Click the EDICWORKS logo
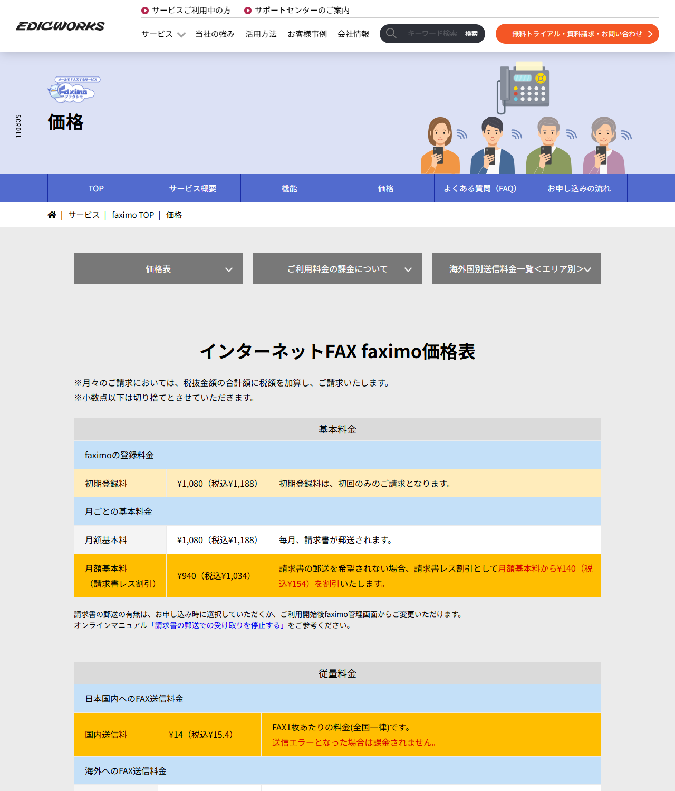Image resolution: width=675 pixels, height=791 pixels. click(x=61, y=26)
